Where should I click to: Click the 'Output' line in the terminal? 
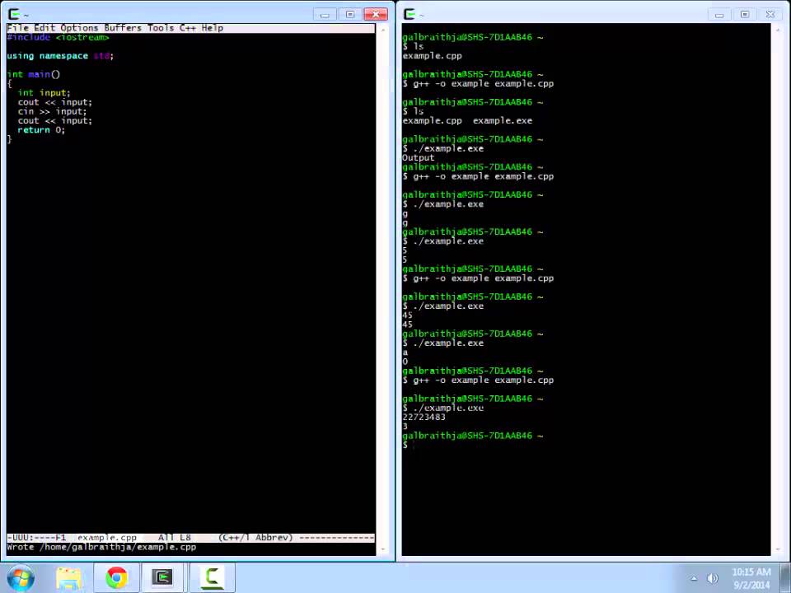419,158
